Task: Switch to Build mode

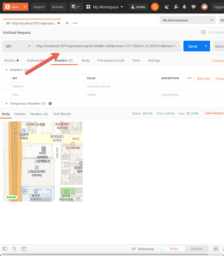Action: [174, 249]
